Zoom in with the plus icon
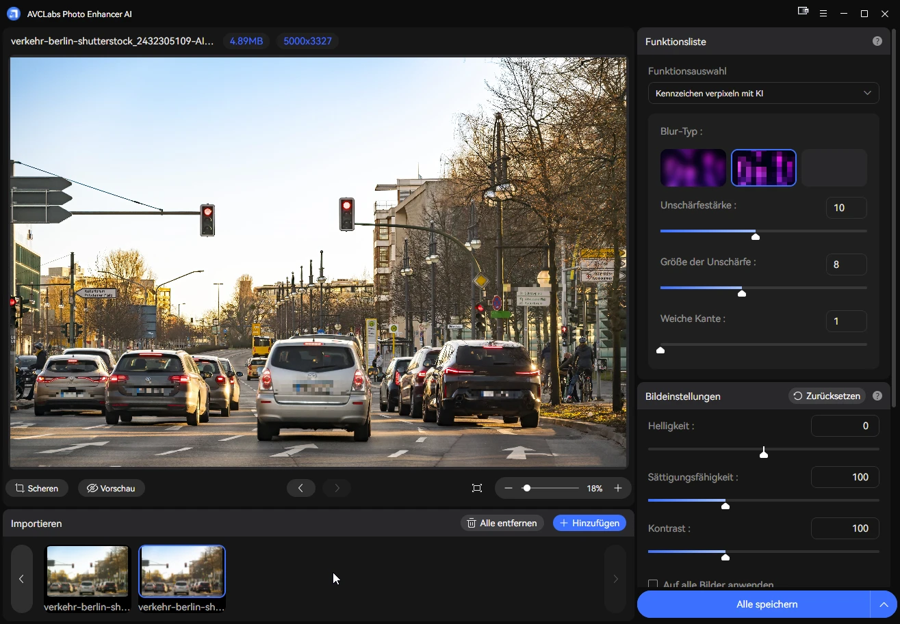The width and height of the screenshot is (900, 624). 618,488
